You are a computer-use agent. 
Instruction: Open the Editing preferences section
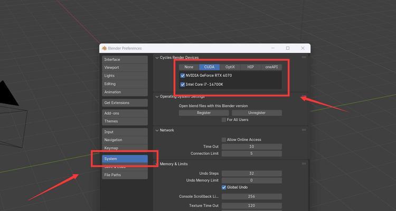tap(125, 84)
